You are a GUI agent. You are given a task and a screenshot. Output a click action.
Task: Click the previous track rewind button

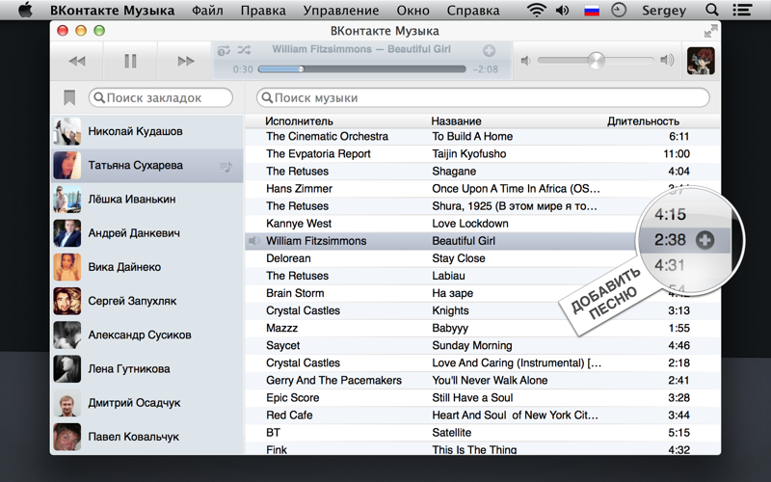click(77, 61)
